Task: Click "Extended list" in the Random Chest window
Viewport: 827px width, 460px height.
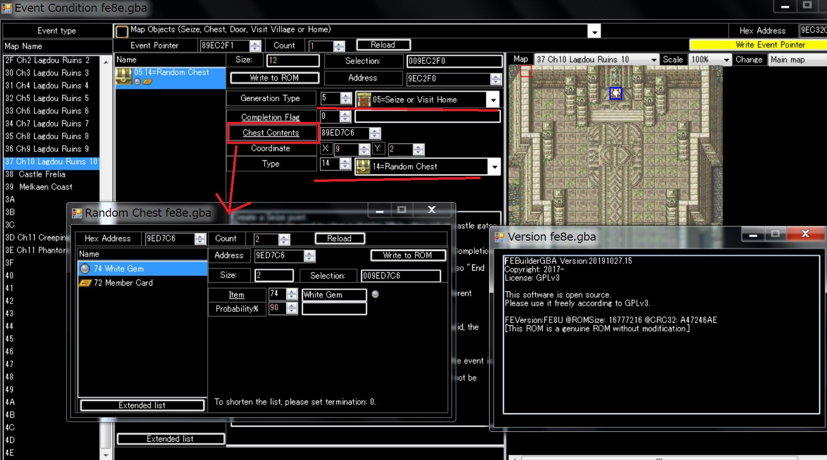Action: 142,405
